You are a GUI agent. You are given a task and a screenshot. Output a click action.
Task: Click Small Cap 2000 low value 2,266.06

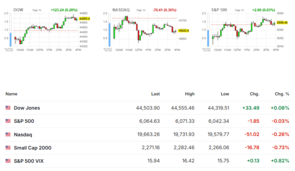tap(219, 148)
